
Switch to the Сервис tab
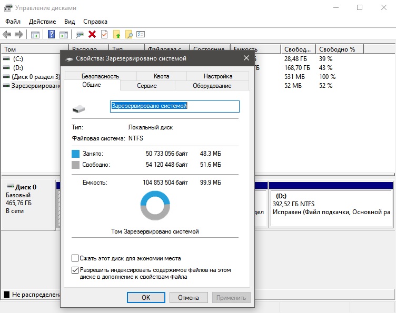click(x=147, y=86)
